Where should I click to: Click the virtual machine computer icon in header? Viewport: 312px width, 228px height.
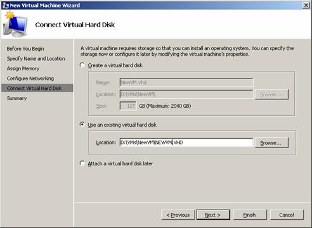(15, 24)
